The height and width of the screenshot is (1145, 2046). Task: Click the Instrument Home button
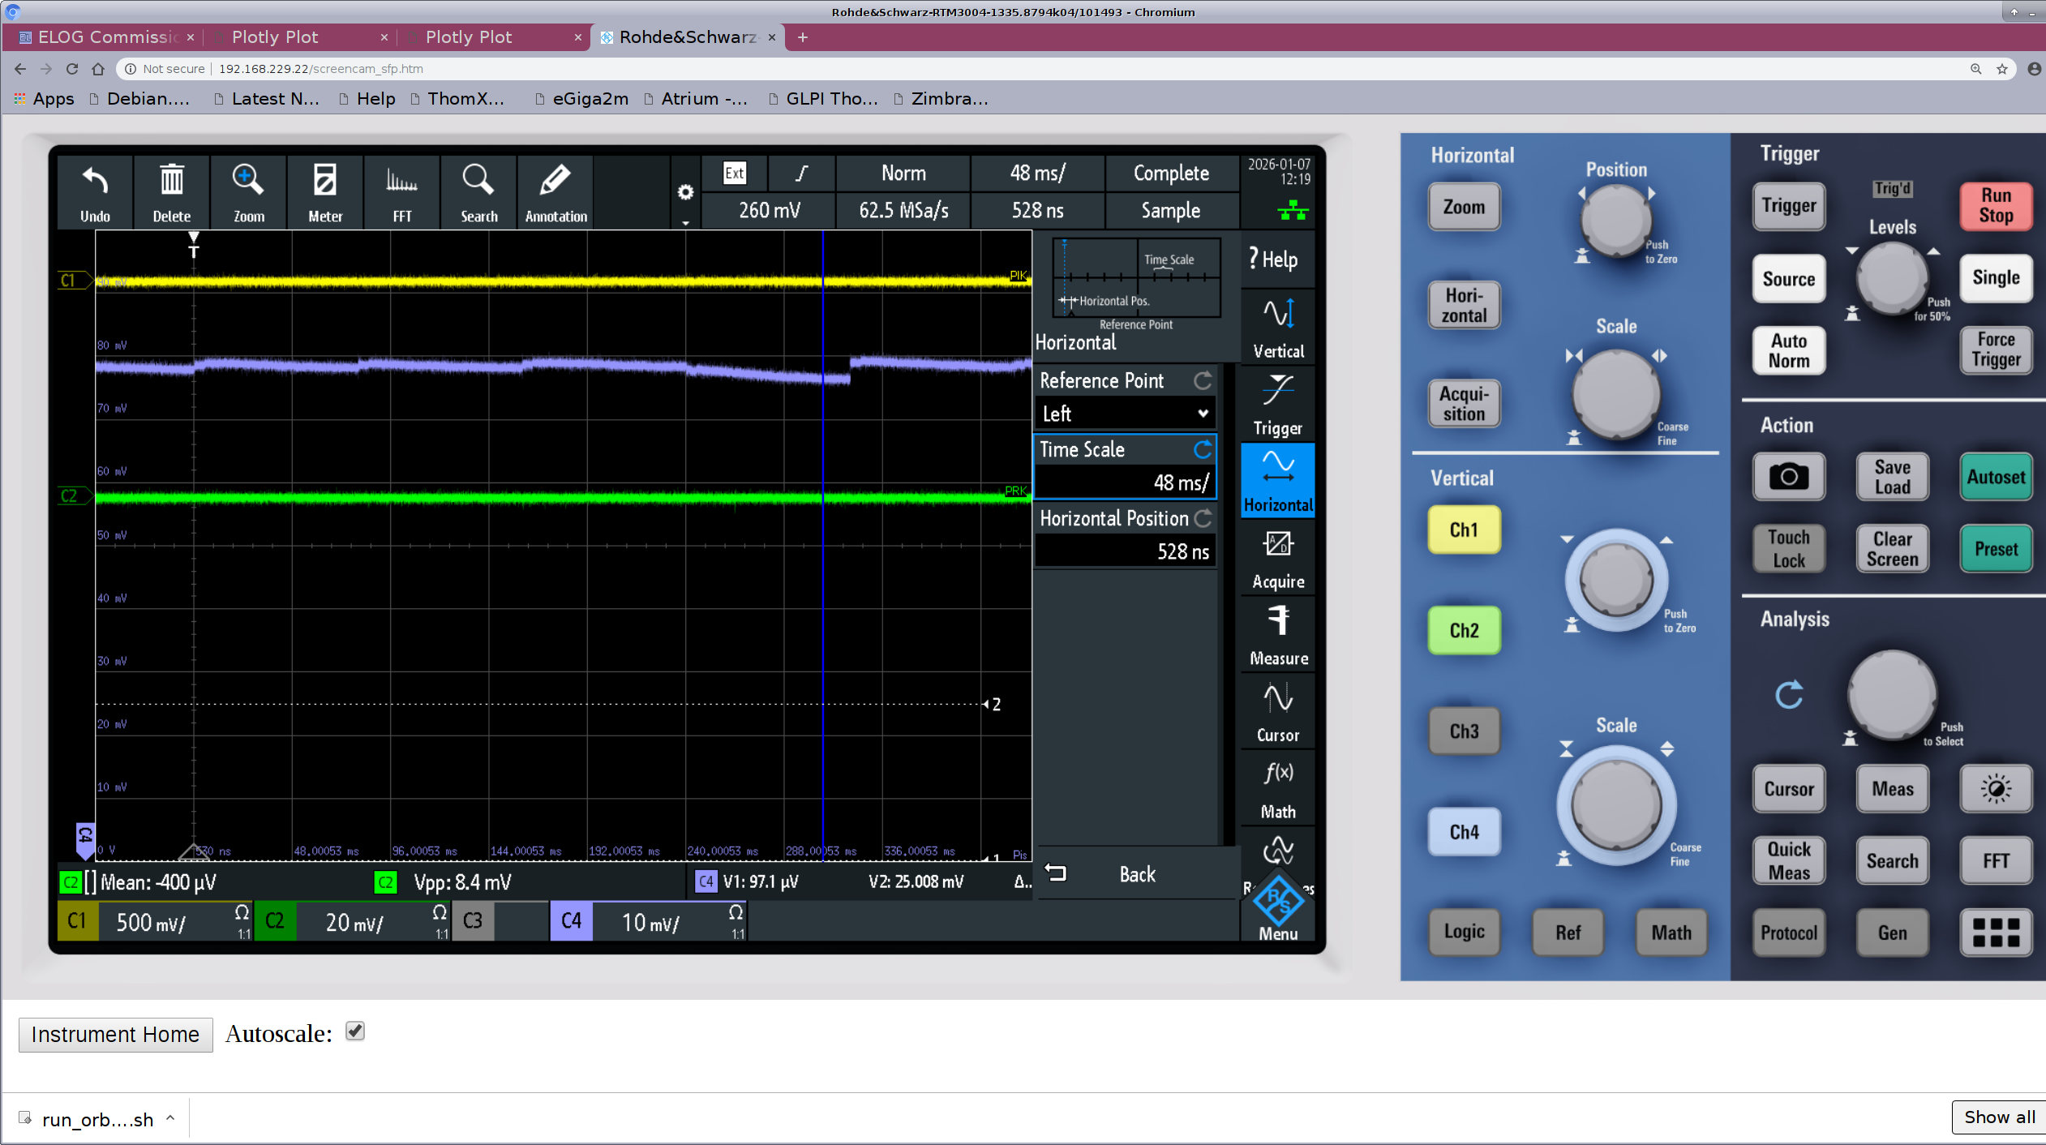tap(115, 1035)
